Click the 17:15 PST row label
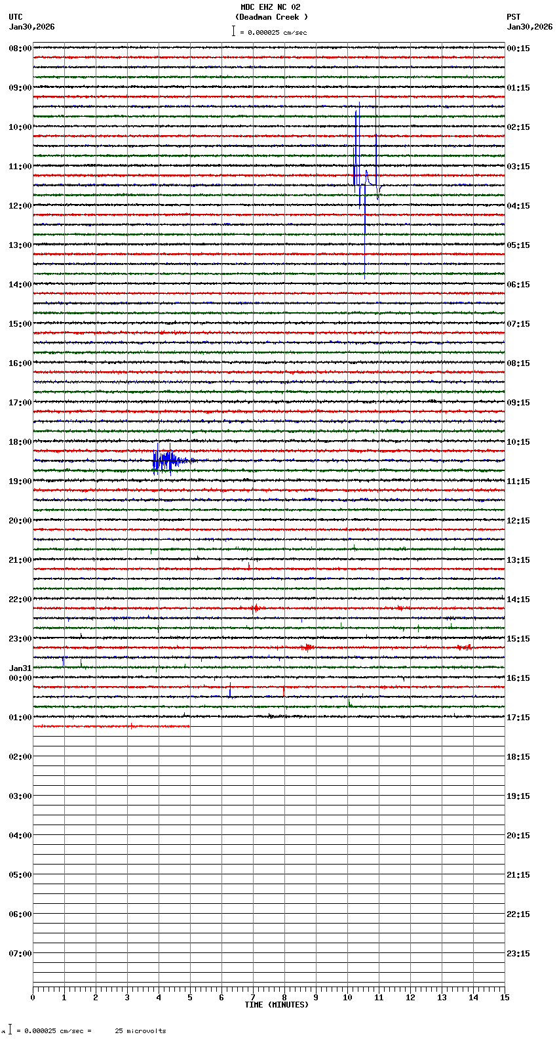 coord(518,718)
